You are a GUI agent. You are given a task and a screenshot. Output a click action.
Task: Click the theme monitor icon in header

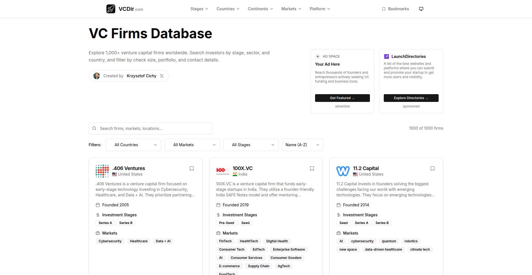click(x=421, y=9)
